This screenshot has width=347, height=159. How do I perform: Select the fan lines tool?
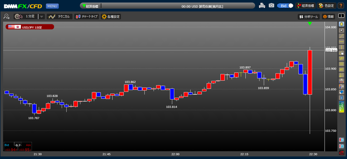(341, 75)
